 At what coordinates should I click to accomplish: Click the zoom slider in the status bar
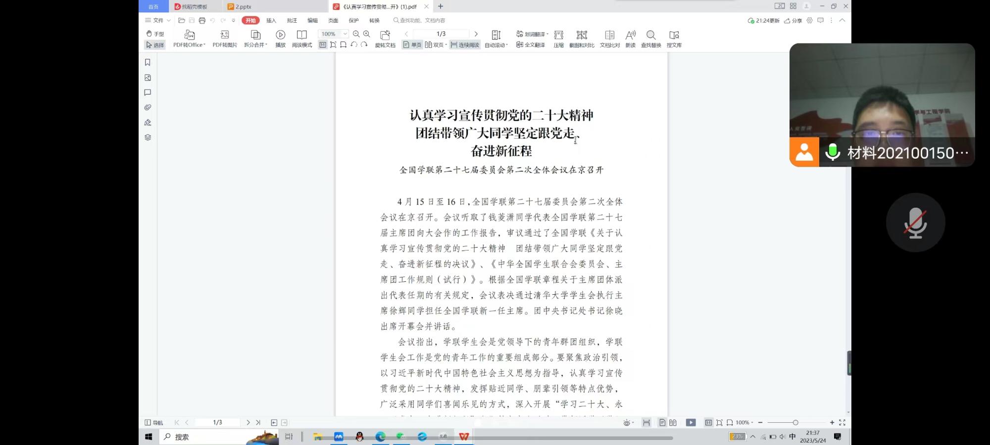tap(795, 423)
